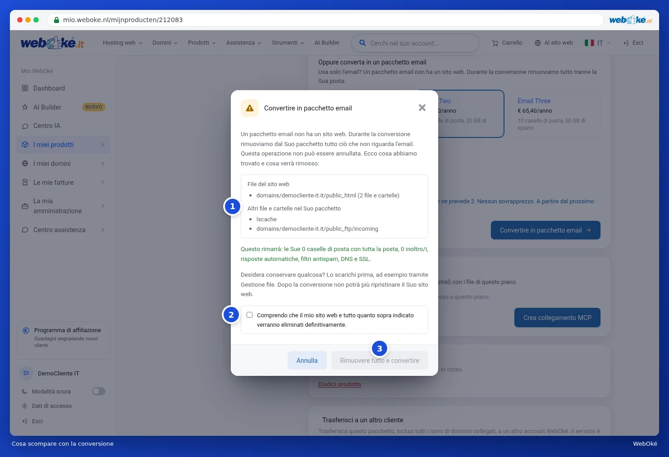Click the WebOké.it logo in header
Viewport: 669px width, 457px height.
pos(53,43)
